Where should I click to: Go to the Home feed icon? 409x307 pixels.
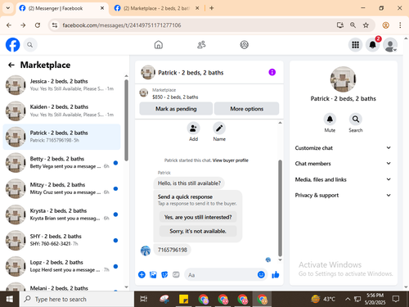159,44
